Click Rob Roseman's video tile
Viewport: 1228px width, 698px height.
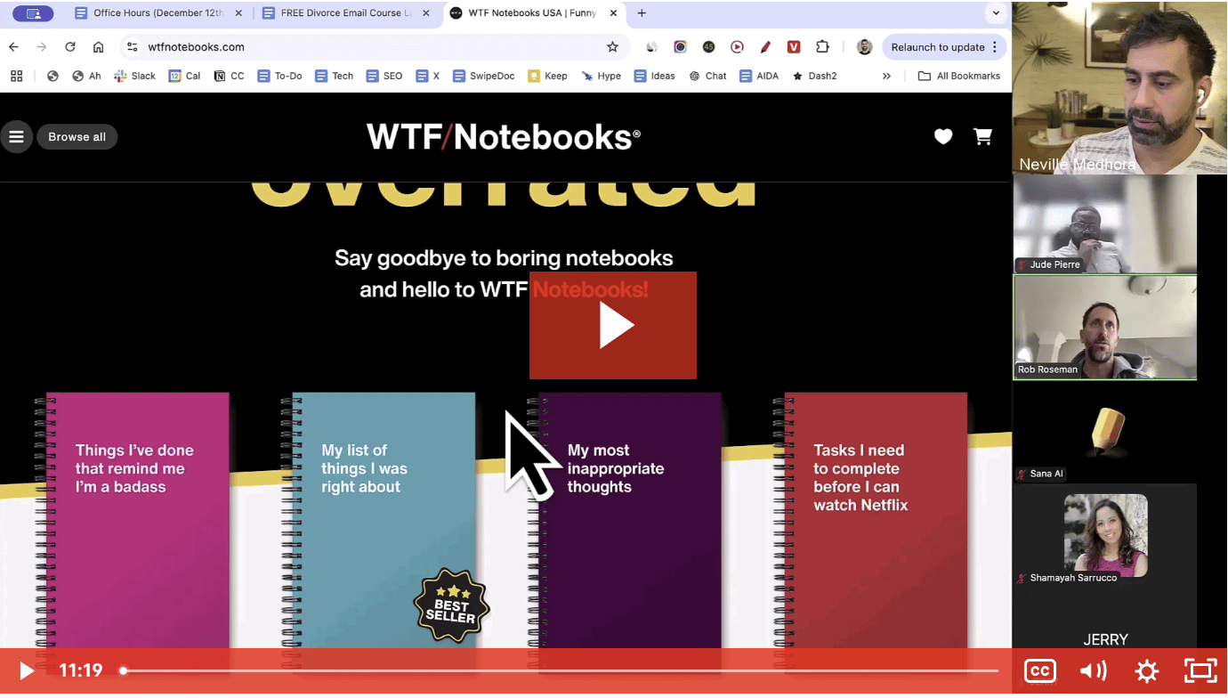point(1105,328)
